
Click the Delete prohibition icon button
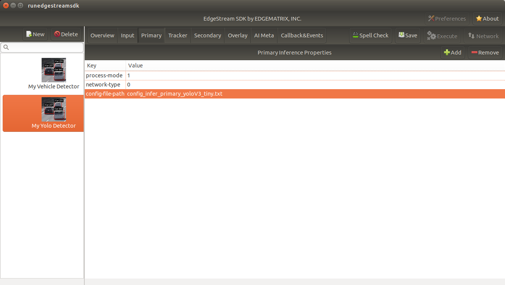(66, 34)
